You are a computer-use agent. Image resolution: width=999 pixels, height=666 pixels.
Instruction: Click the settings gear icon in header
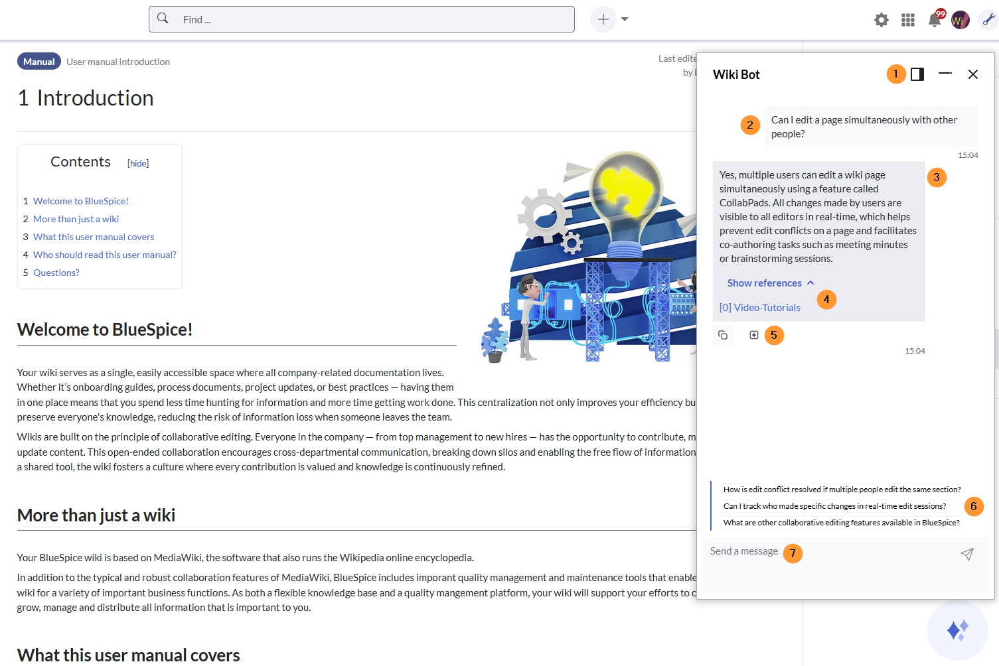[x=881, y=20]
